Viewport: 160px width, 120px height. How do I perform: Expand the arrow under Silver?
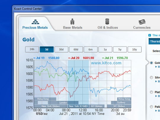click(156, 81)
